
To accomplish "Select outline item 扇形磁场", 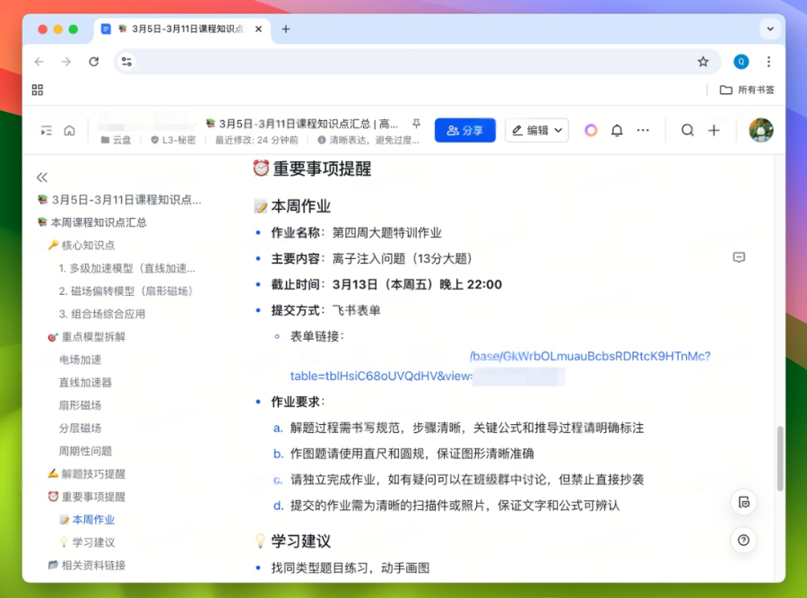I will 81,405.
